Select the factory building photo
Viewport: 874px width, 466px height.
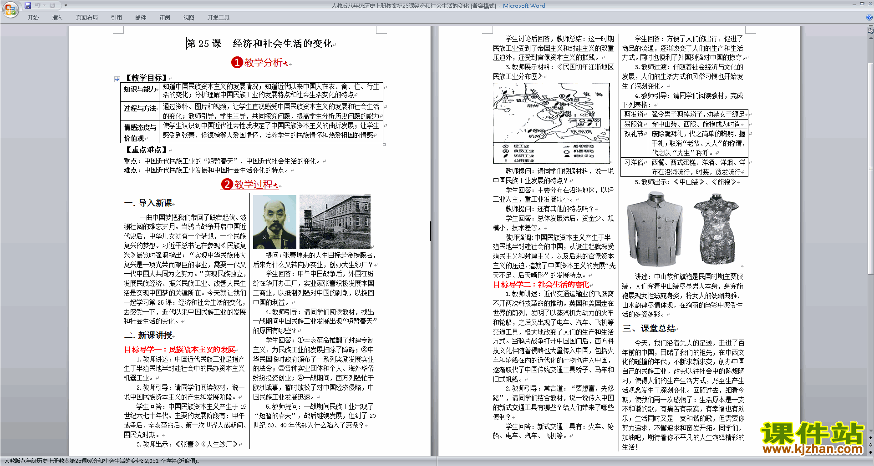coord(335,222)
